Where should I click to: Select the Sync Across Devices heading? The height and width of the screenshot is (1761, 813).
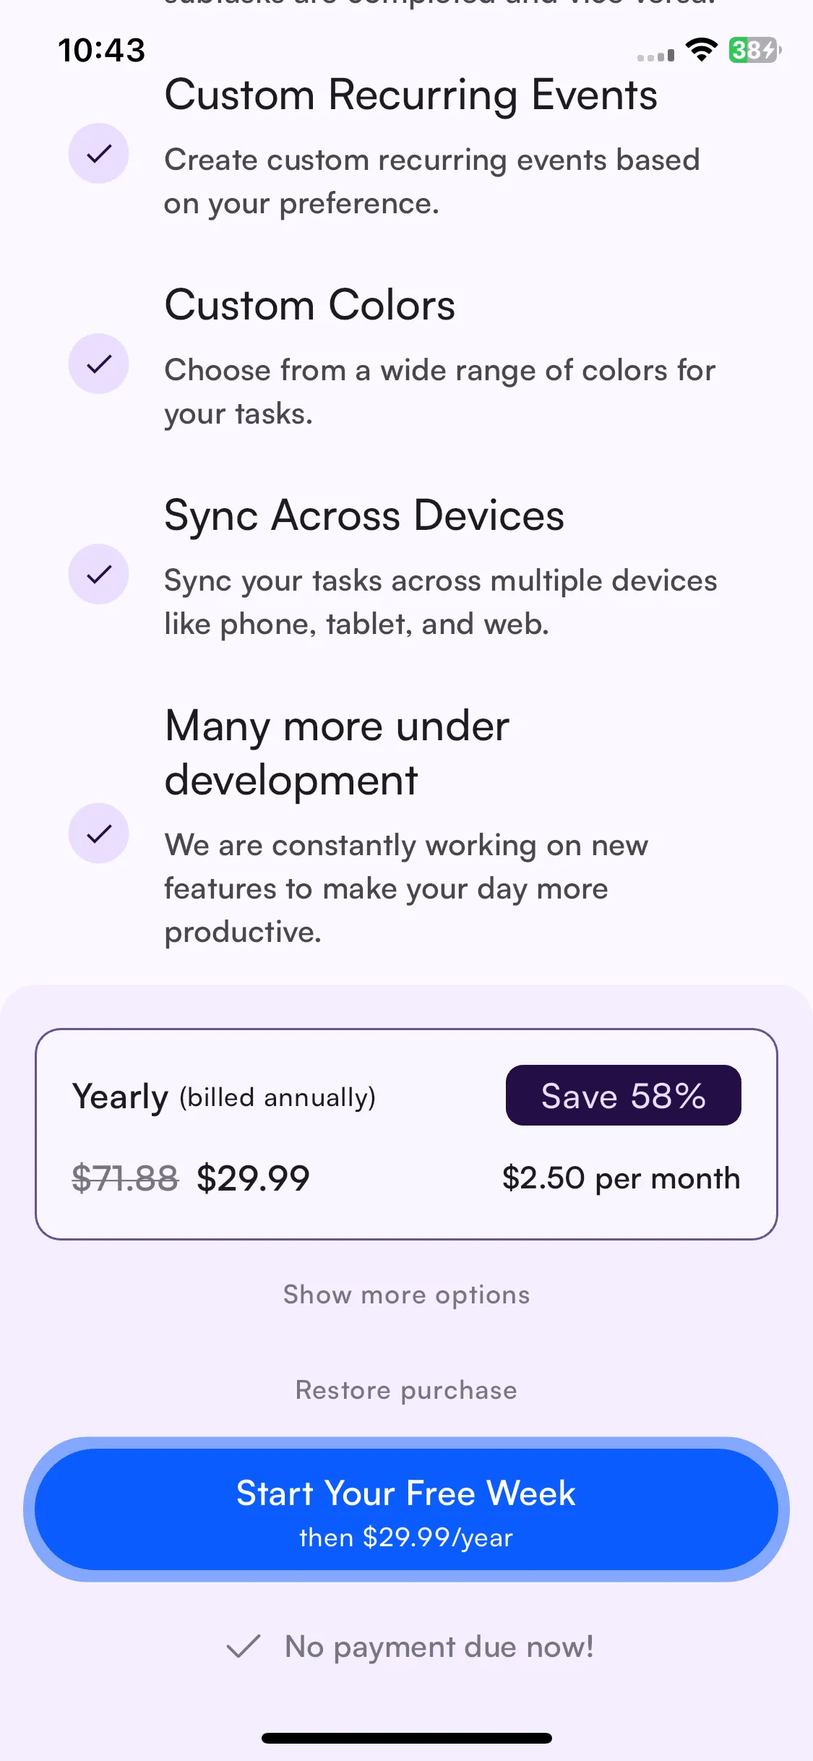coord(364,516)
